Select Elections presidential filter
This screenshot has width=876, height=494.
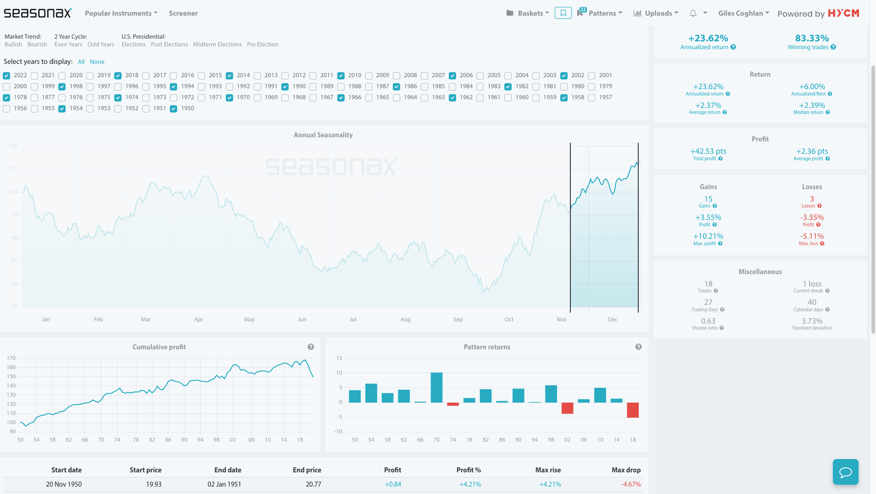[133, 44]
